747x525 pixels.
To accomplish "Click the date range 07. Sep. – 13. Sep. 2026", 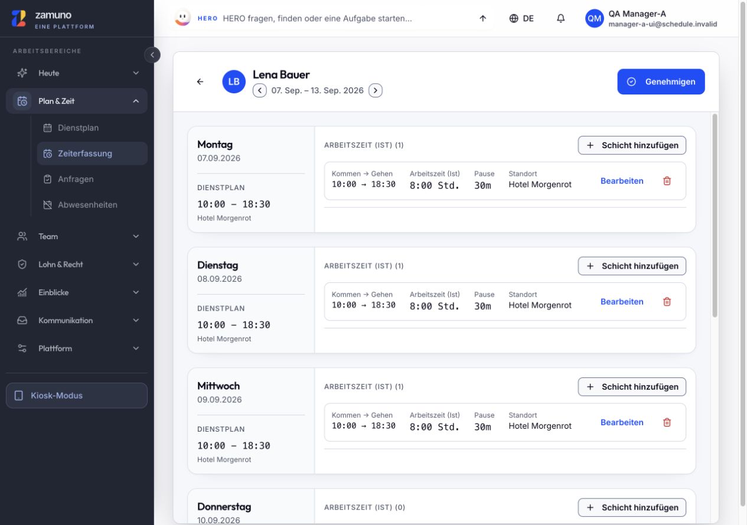I will click(318, 90).
